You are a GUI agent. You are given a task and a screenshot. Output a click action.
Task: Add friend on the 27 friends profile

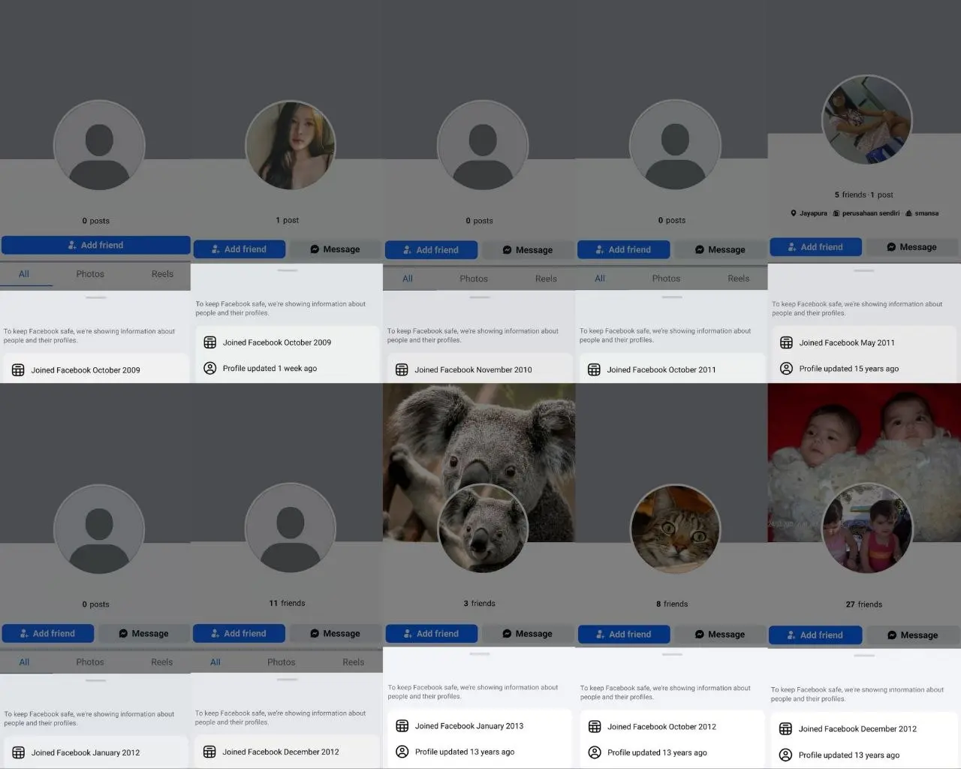[815, 635]
